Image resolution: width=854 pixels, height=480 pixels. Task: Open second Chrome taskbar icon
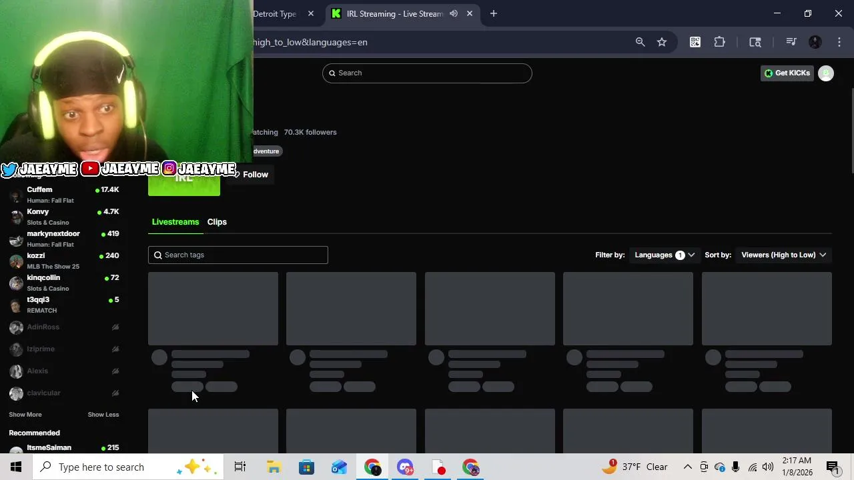(x=470, y=467)
